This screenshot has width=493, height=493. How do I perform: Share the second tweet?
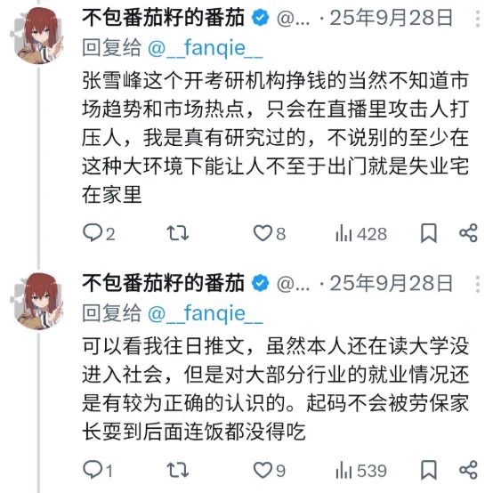point(468,470)
